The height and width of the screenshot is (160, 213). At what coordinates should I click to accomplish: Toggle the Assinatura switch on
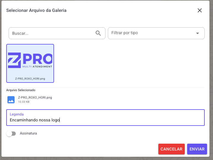11,134
